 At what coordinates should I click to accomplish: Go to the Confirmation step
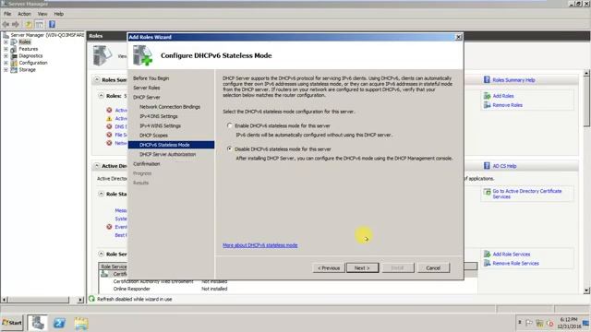[x=146, y=164]
